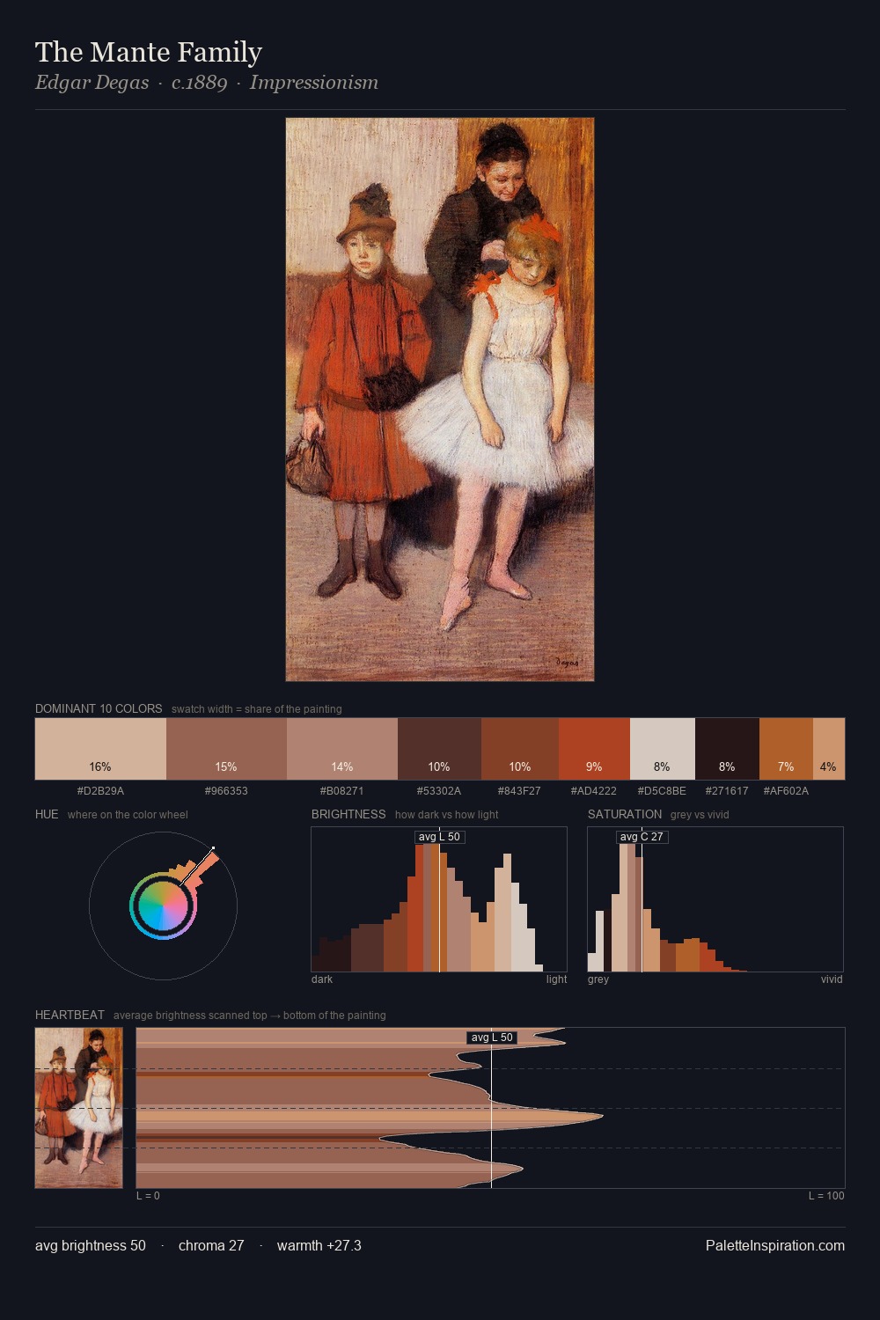The width and height of the screenshot is (880, 1320).
Task: Select the 10% rust swatch #843F27
Action: click(520, 749)
